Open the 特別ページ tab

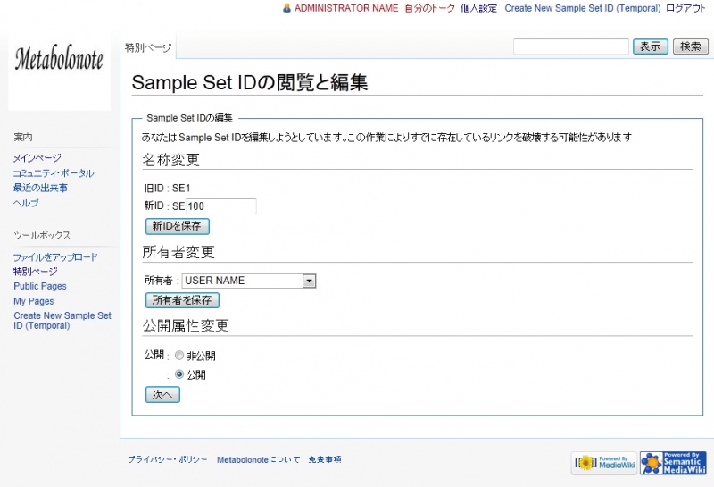148,46
